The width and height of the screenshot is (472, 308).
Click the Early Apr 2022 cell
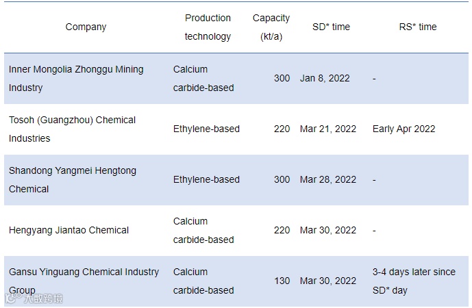403,129
